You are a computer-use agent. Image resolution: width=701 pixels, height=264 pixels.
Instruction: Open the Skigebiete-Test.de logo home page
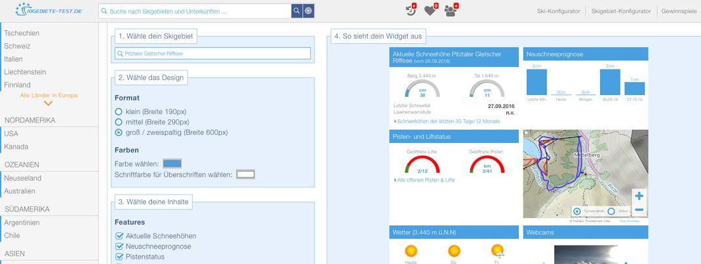click(x=48, y=10)
